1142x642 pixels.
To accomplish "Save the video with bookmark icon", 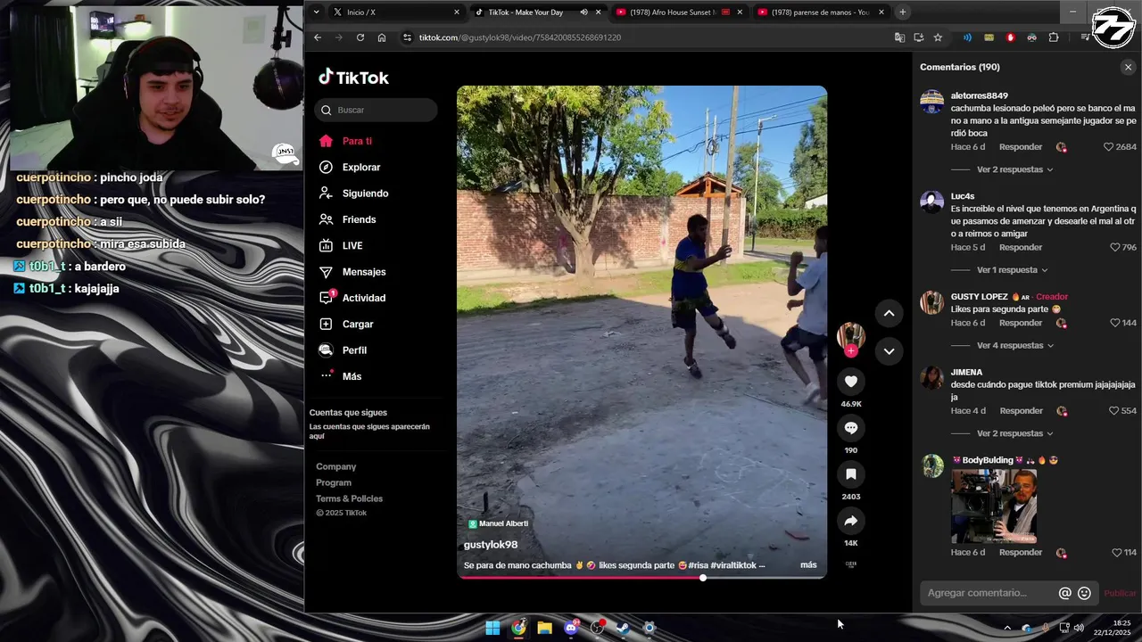I will [850, 474].
